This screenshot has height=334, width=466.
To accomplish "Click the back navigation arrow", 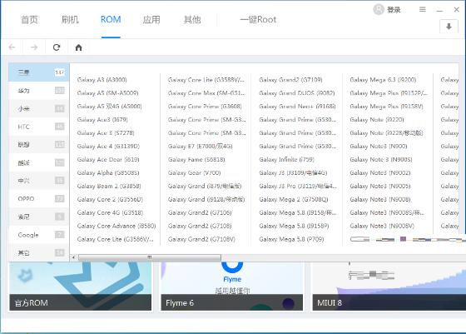I will click(x=12, y=47).
